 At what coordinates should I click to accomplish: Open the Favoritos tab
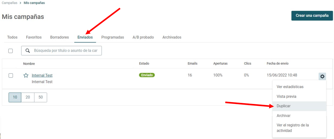(x=34, y=37)
